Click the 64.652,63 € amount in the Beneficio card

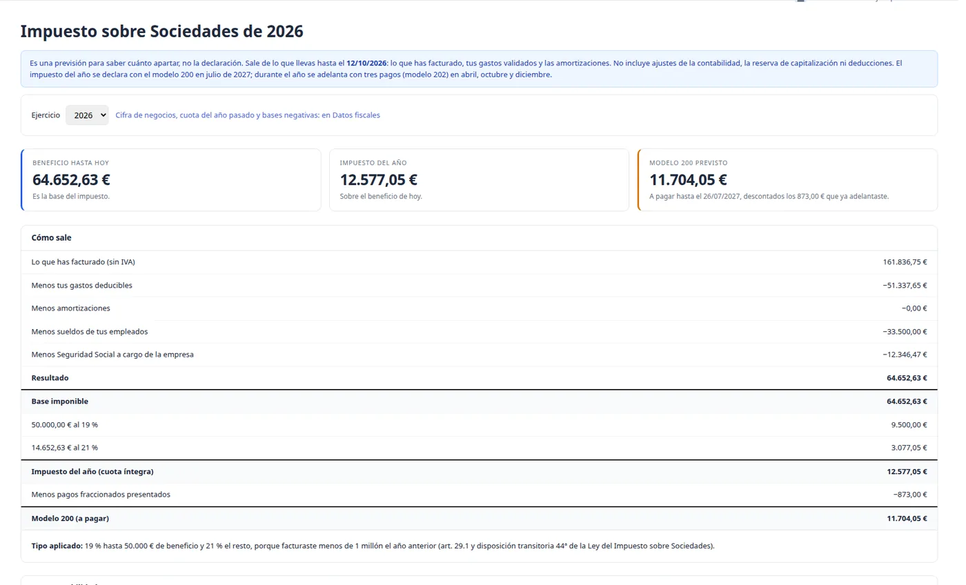coord(71,179)
